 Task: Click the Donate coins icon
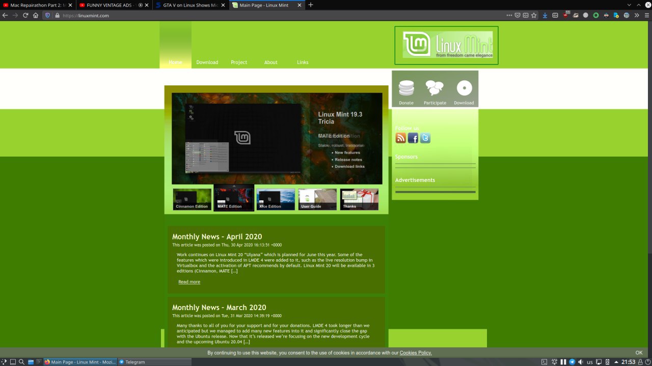pyautogui.click(x=406, y=88)
